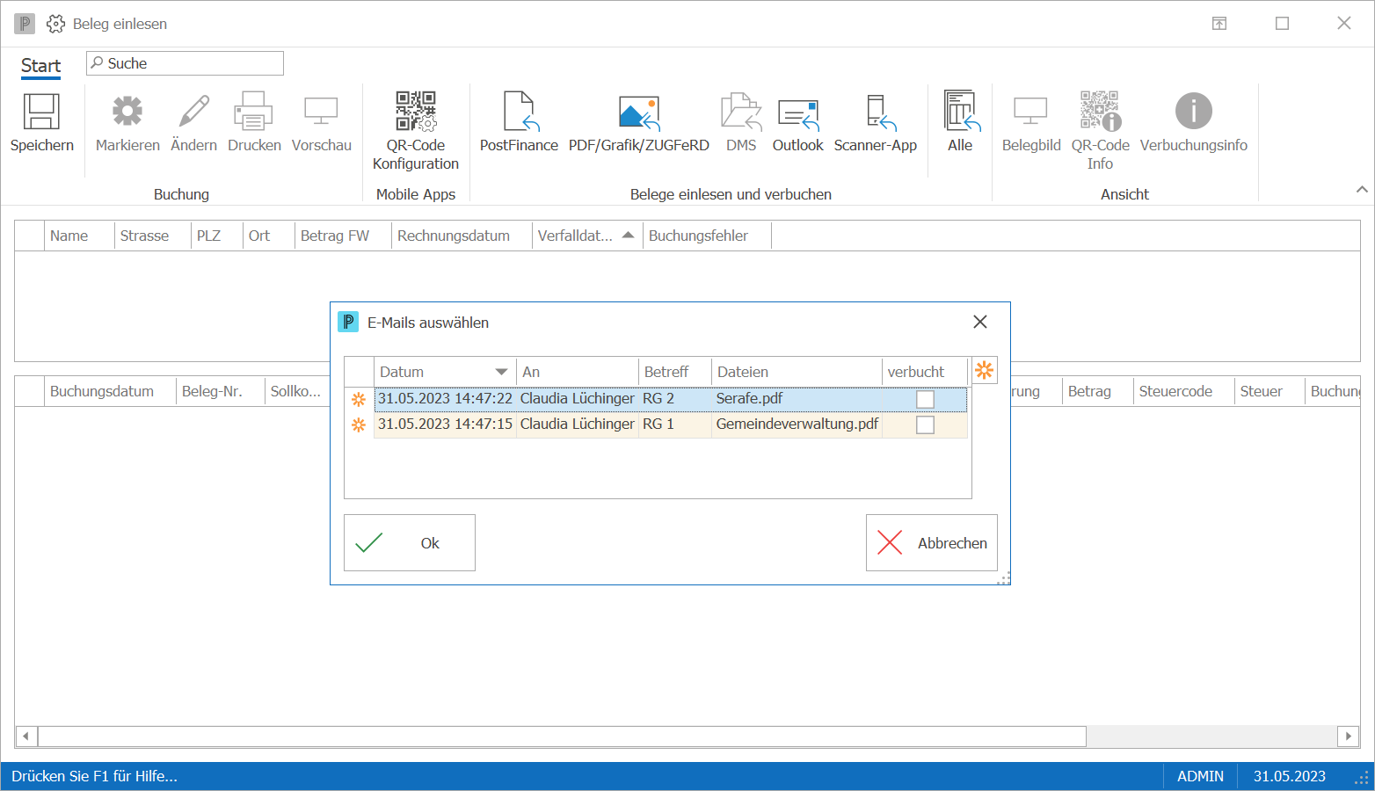The height and width of the screenshot is (791, 1375).
Task: Click the DMS import icon
Action: pyautogui.click(x=741, y=112)
